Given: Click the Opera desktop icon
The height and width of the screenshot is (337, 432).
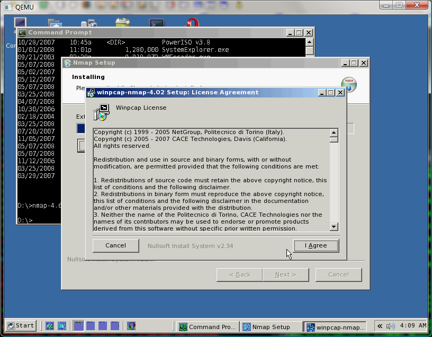Looking at the screenshot, I should [192, 24].
